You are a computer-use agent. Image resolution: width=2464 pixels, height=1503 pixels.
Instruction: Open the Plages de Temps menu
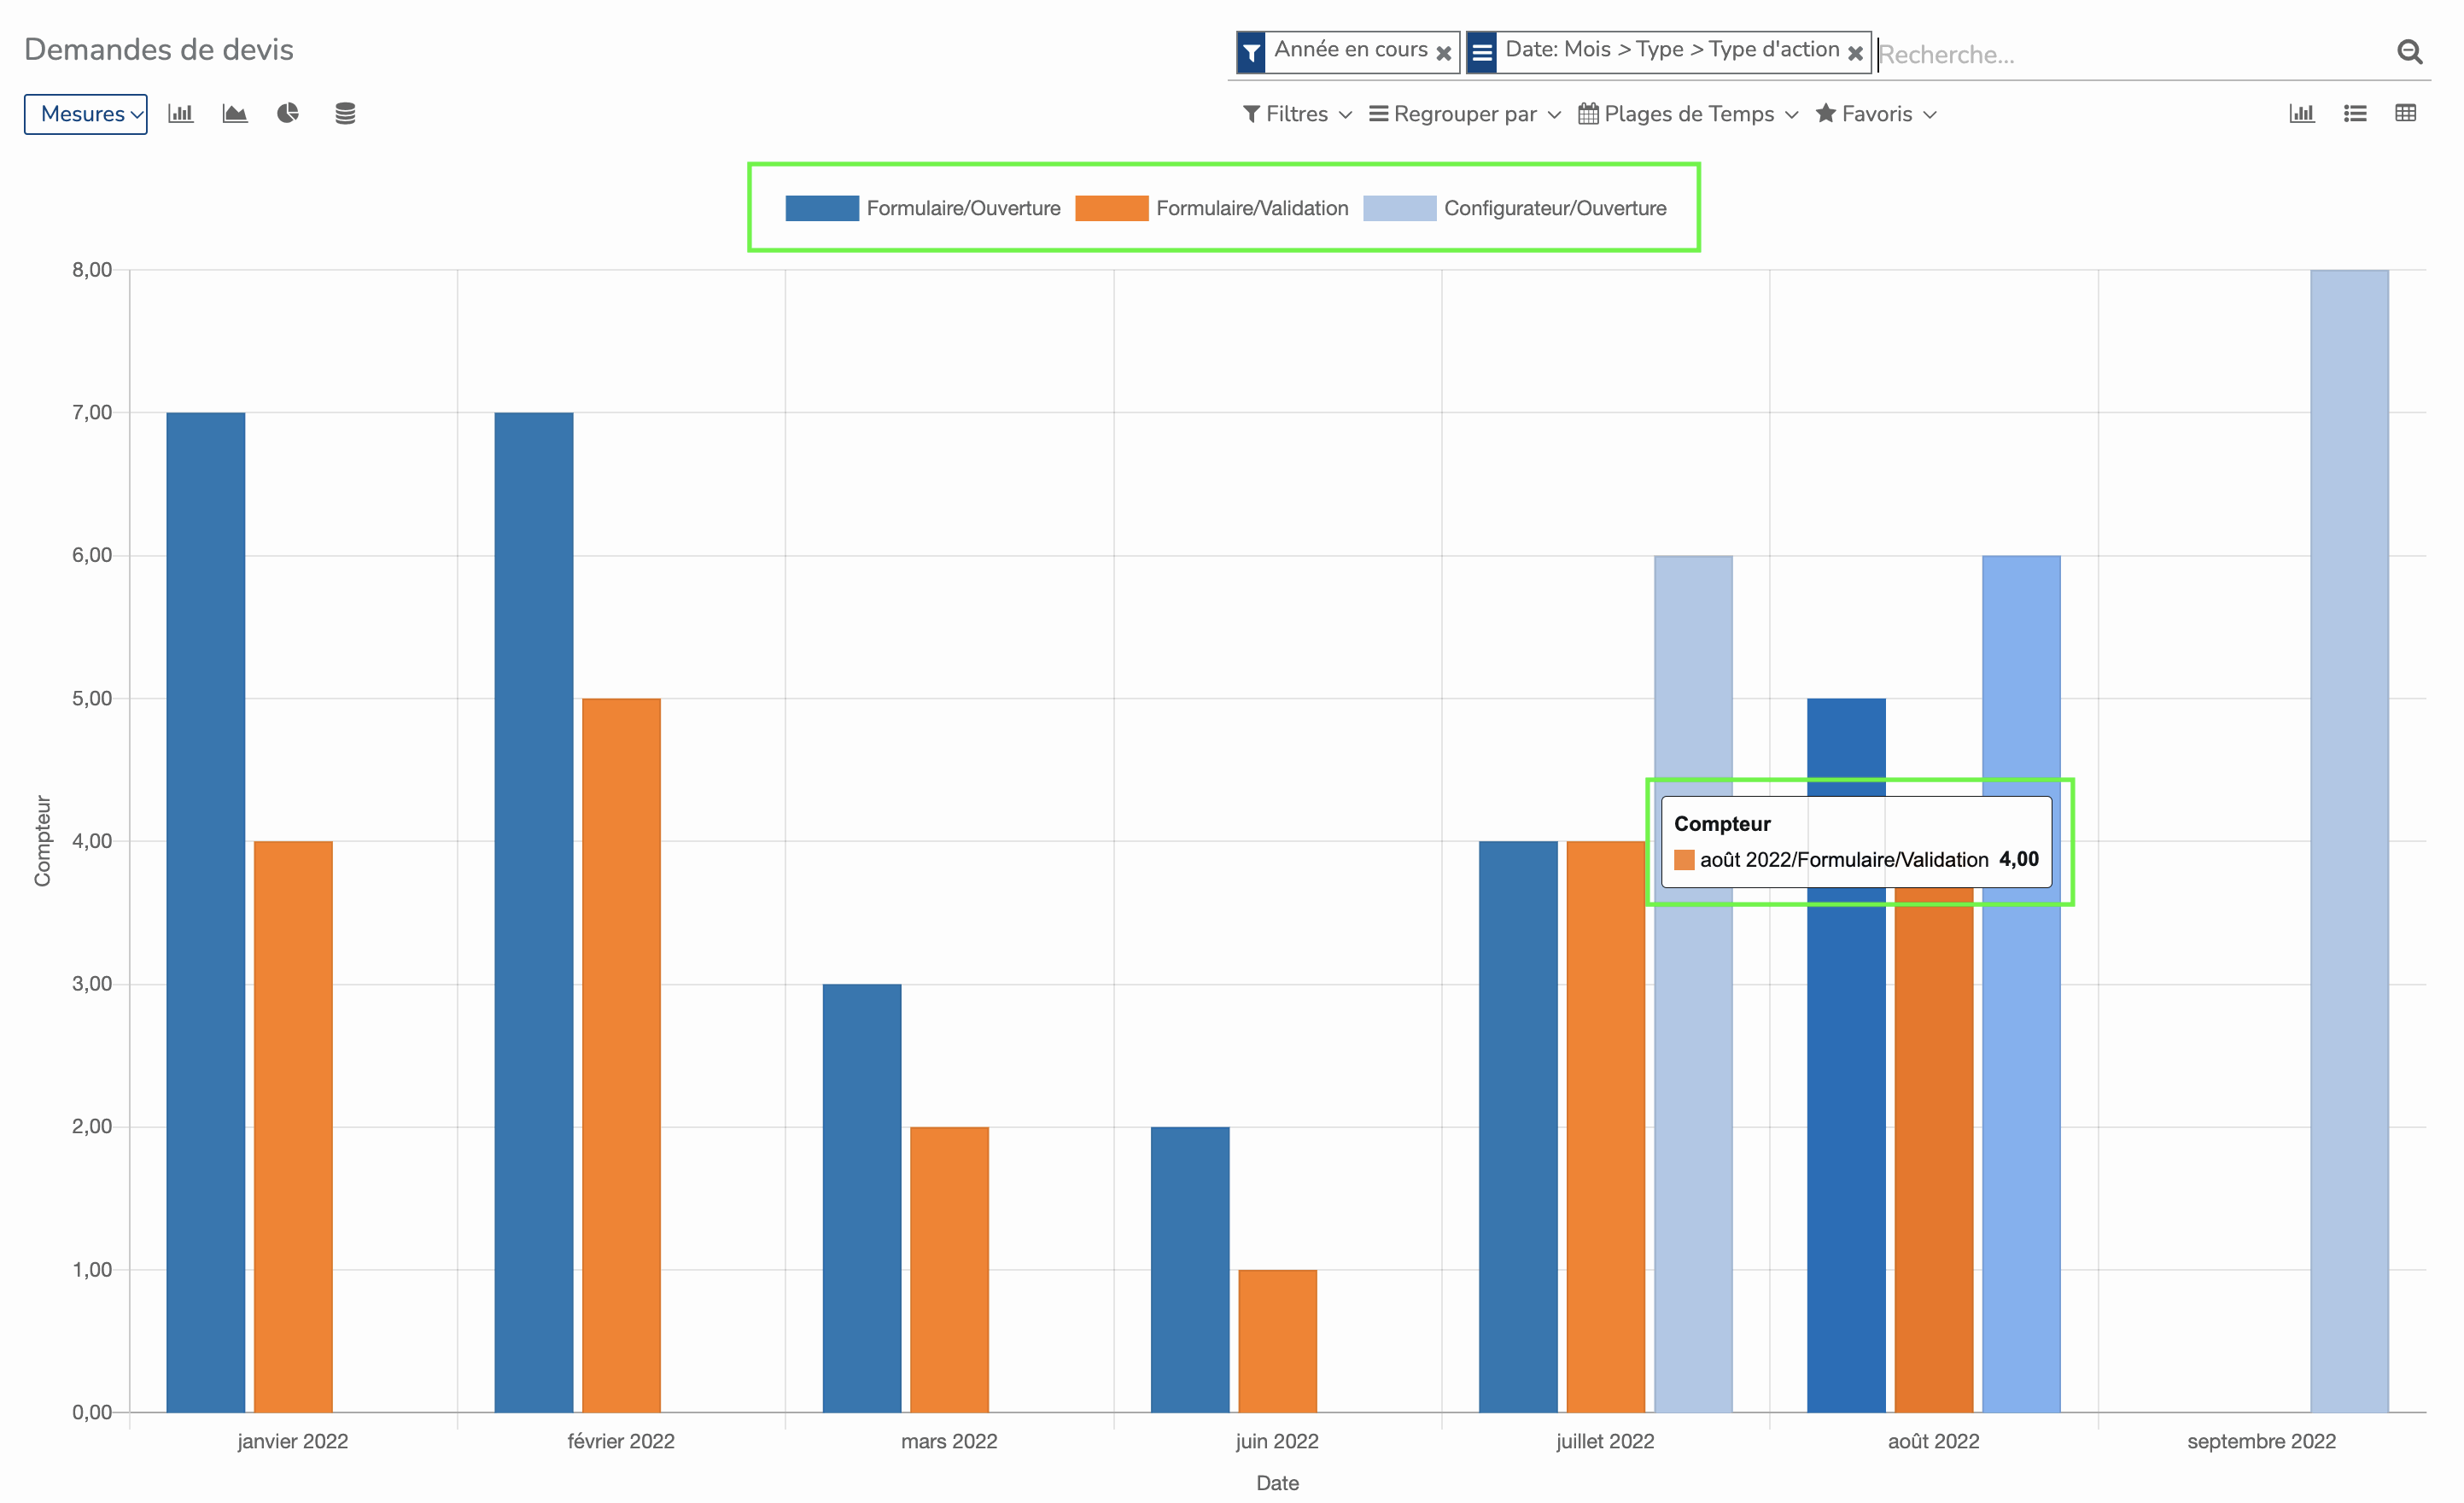click(1688, 114)
